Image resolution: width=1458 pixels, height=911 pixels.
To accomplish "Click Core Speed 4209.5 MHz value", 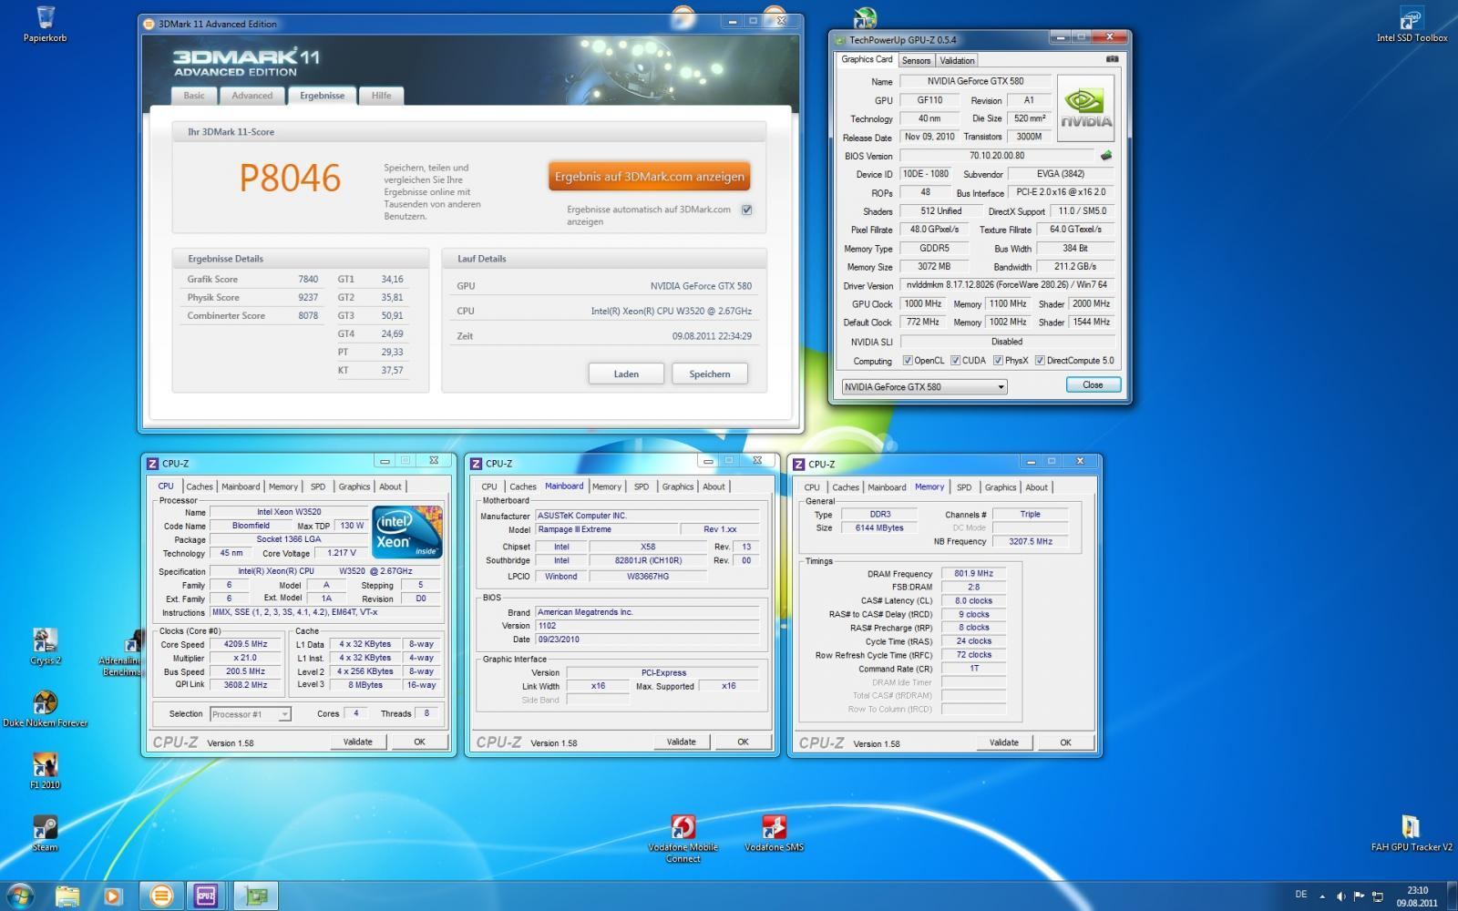I will [245, 644].
